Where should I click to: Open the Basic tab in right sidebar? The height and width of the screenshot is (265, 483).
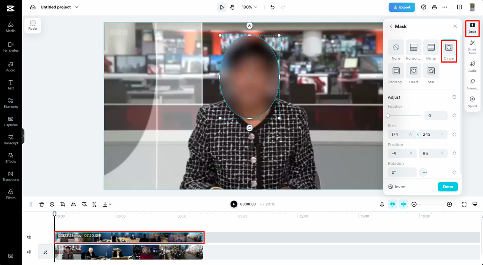(x=472, y=28)
